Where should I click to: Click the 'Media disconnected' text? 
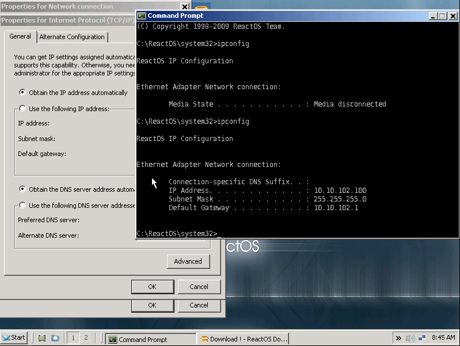click(349, 104)
